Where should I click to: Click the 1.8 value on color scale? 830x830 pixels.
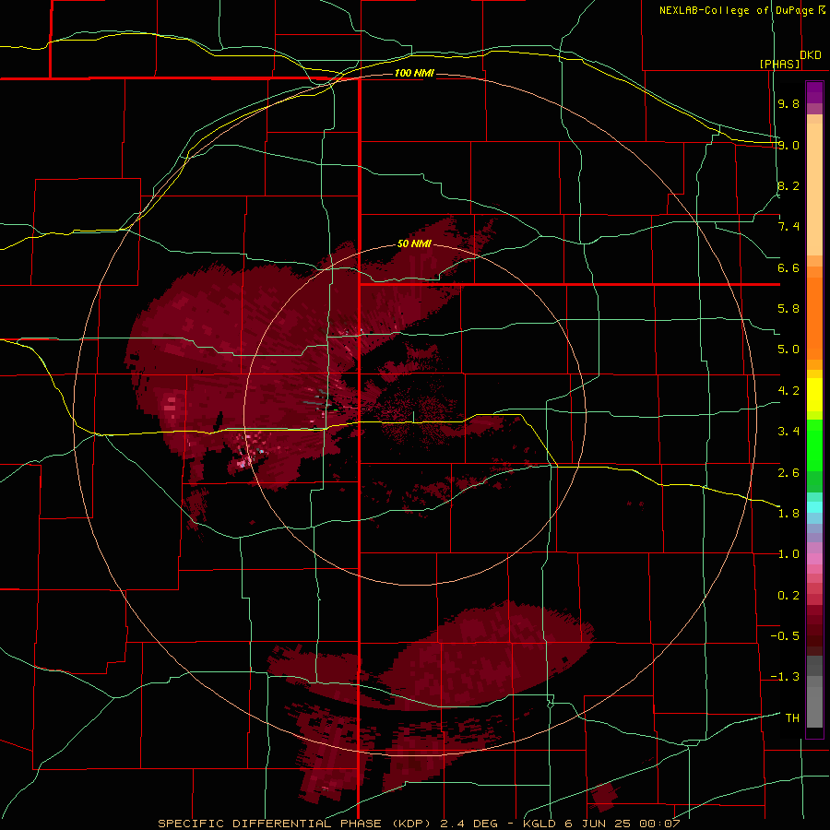788,514
